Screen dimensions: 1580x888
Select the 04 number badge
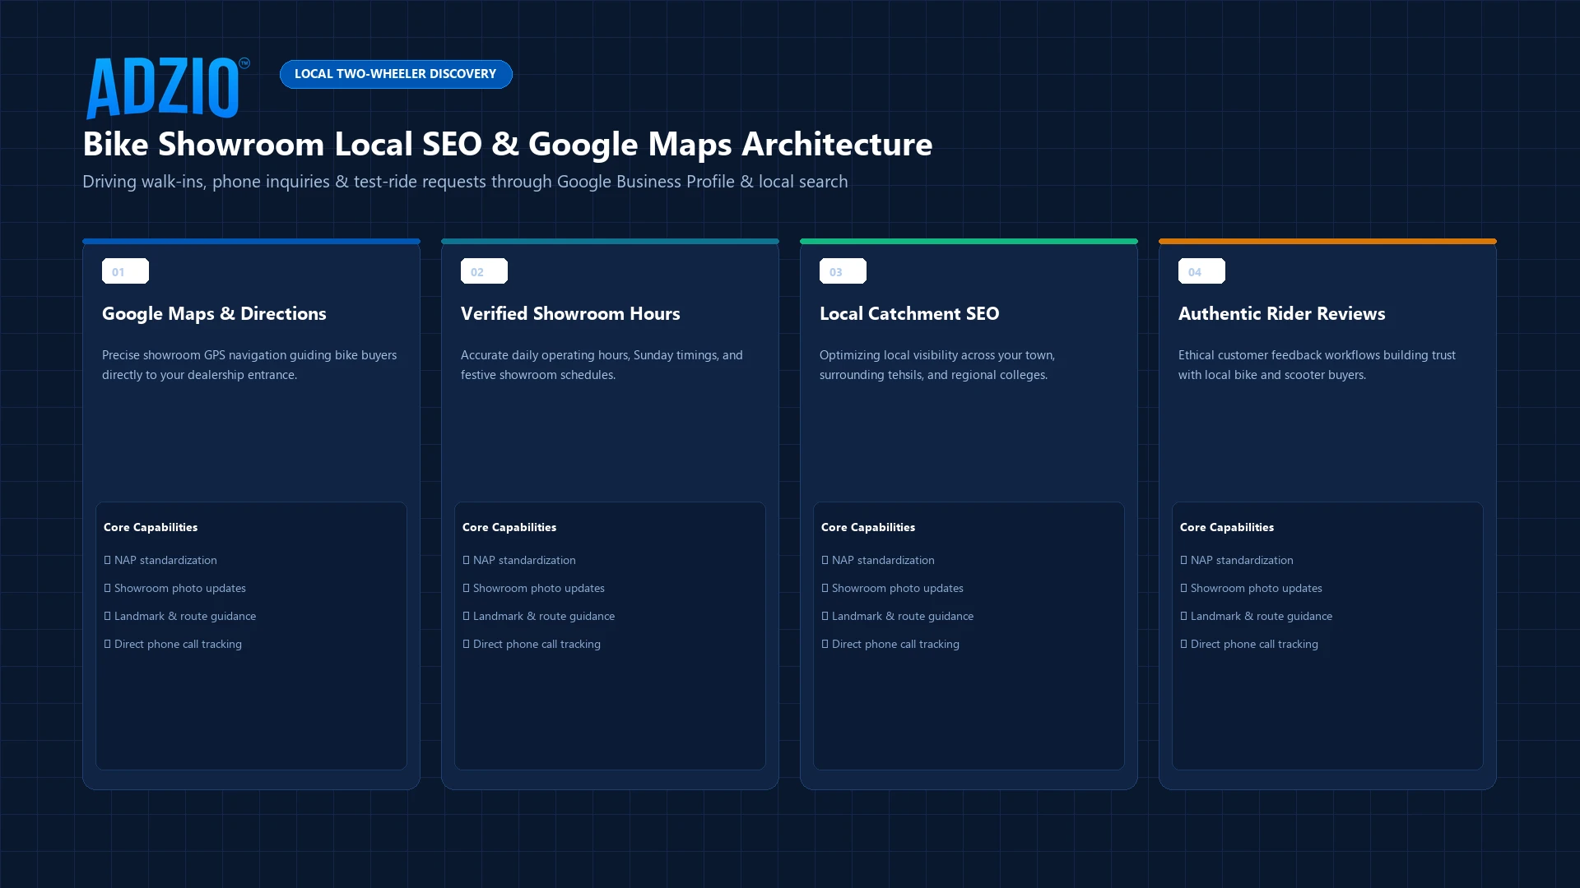1201,271
